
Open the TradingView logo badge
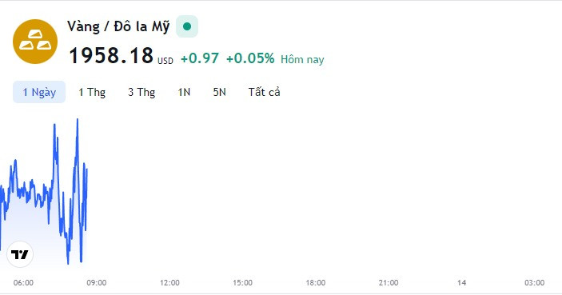pyautogui.click(x=20, y=254)
